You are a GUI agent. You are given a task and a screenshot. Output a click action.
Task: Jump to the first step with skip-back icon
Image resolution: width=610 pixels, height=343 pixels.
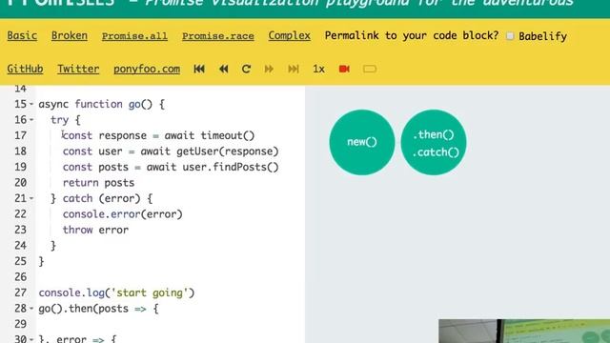pyautogui.click(x=199, y=70)
